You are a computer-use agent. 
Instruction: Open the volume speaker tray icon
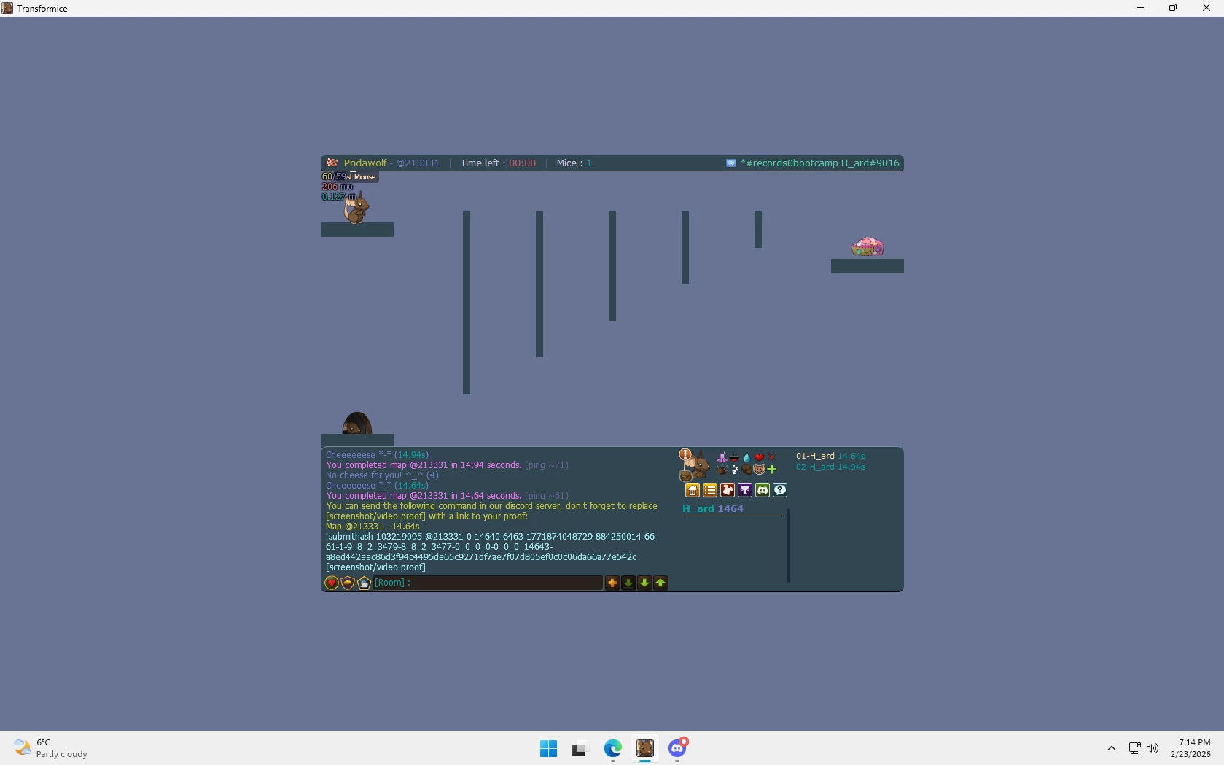pyautogui.click(x=1153, y=748)
